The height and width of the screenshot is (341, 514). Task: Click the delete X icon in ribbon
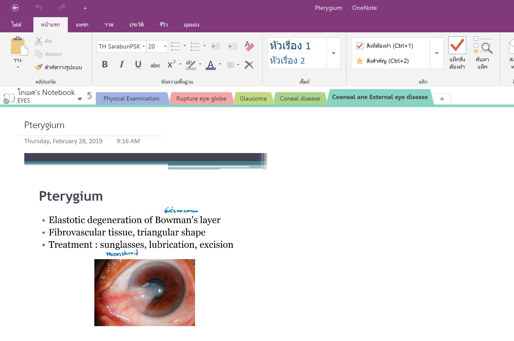pos(249,65)
